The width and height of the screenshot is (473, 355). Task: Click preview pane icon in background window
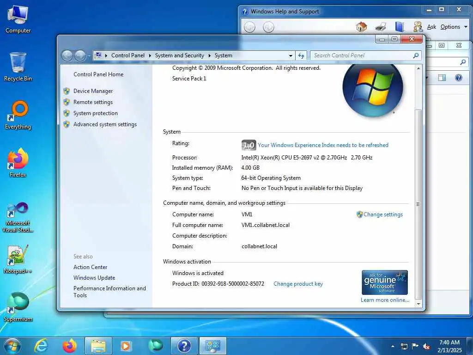point(442,78)
